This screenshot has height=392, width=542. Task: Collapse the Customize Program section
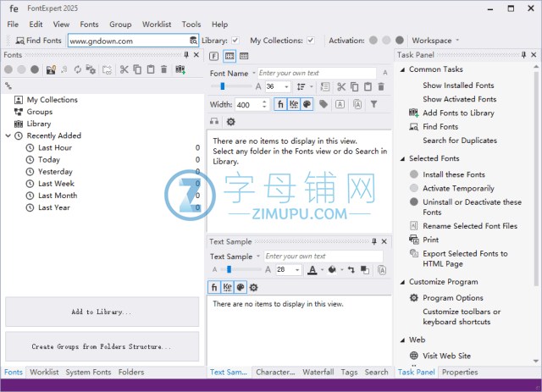pyautogui.click(x=403, y=282)
